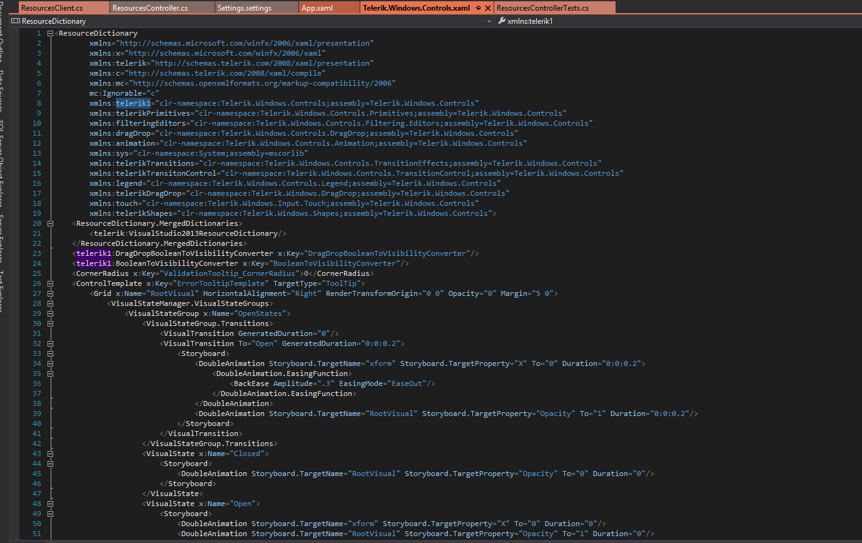Click the xmlns:telerikPrimitives declaration
The width and height of the screenshot is (862, 543).
[x=328, y=113]
